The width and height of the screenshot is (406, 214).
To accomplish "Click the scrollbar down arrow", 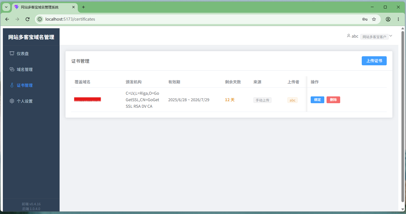I will click(x=403, y=209).
